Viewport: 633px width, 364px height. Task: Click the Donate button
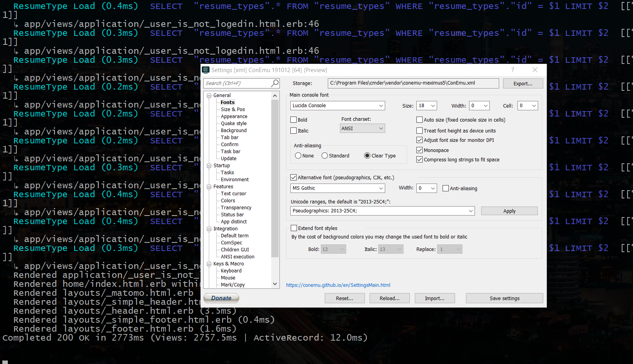coord(221,298)
